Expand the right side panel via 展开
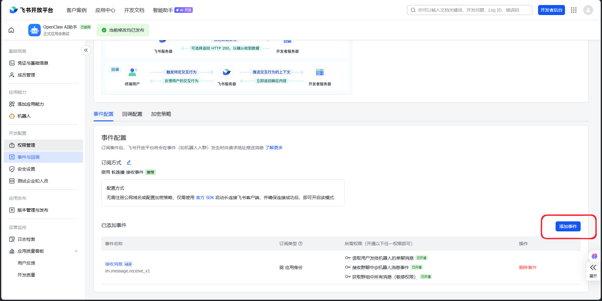The image size is (602, 301). tap(593, 271)
